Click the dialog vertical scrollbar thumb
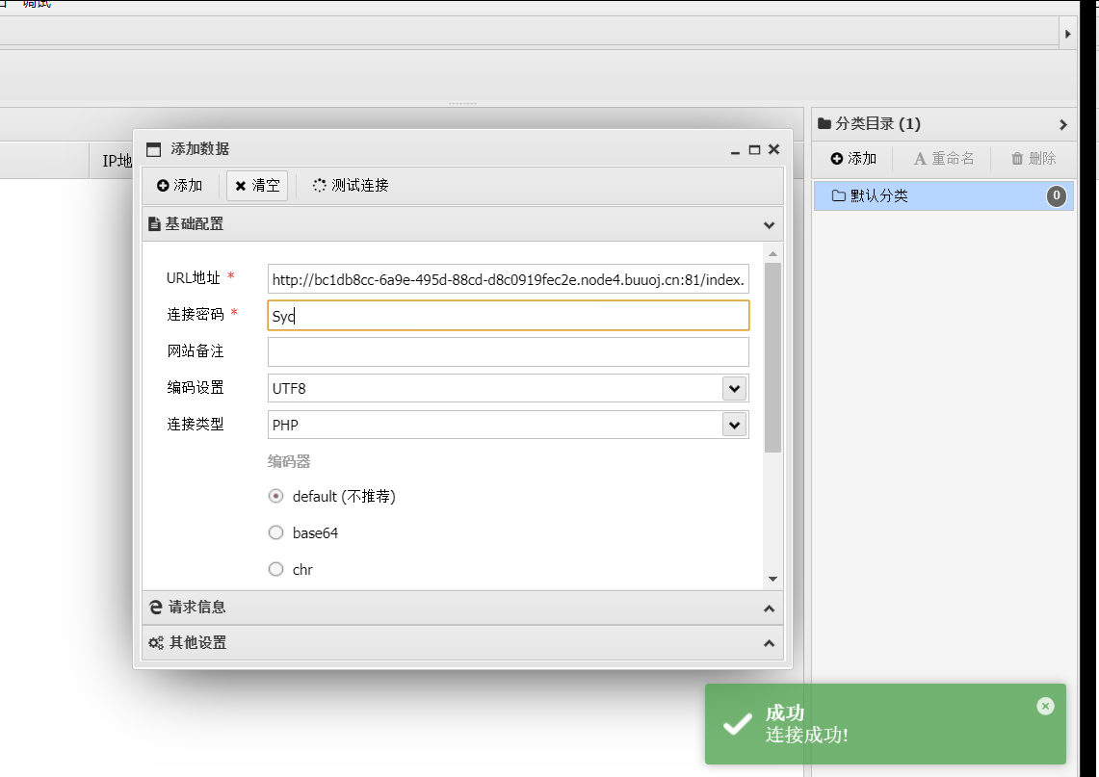 click(772, 358)
